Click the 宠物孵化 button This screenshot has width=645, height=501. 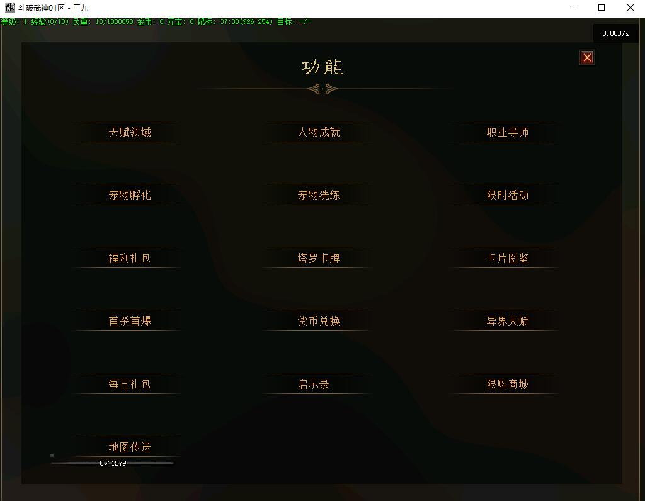pyautogui.click(x=129, y=195)
